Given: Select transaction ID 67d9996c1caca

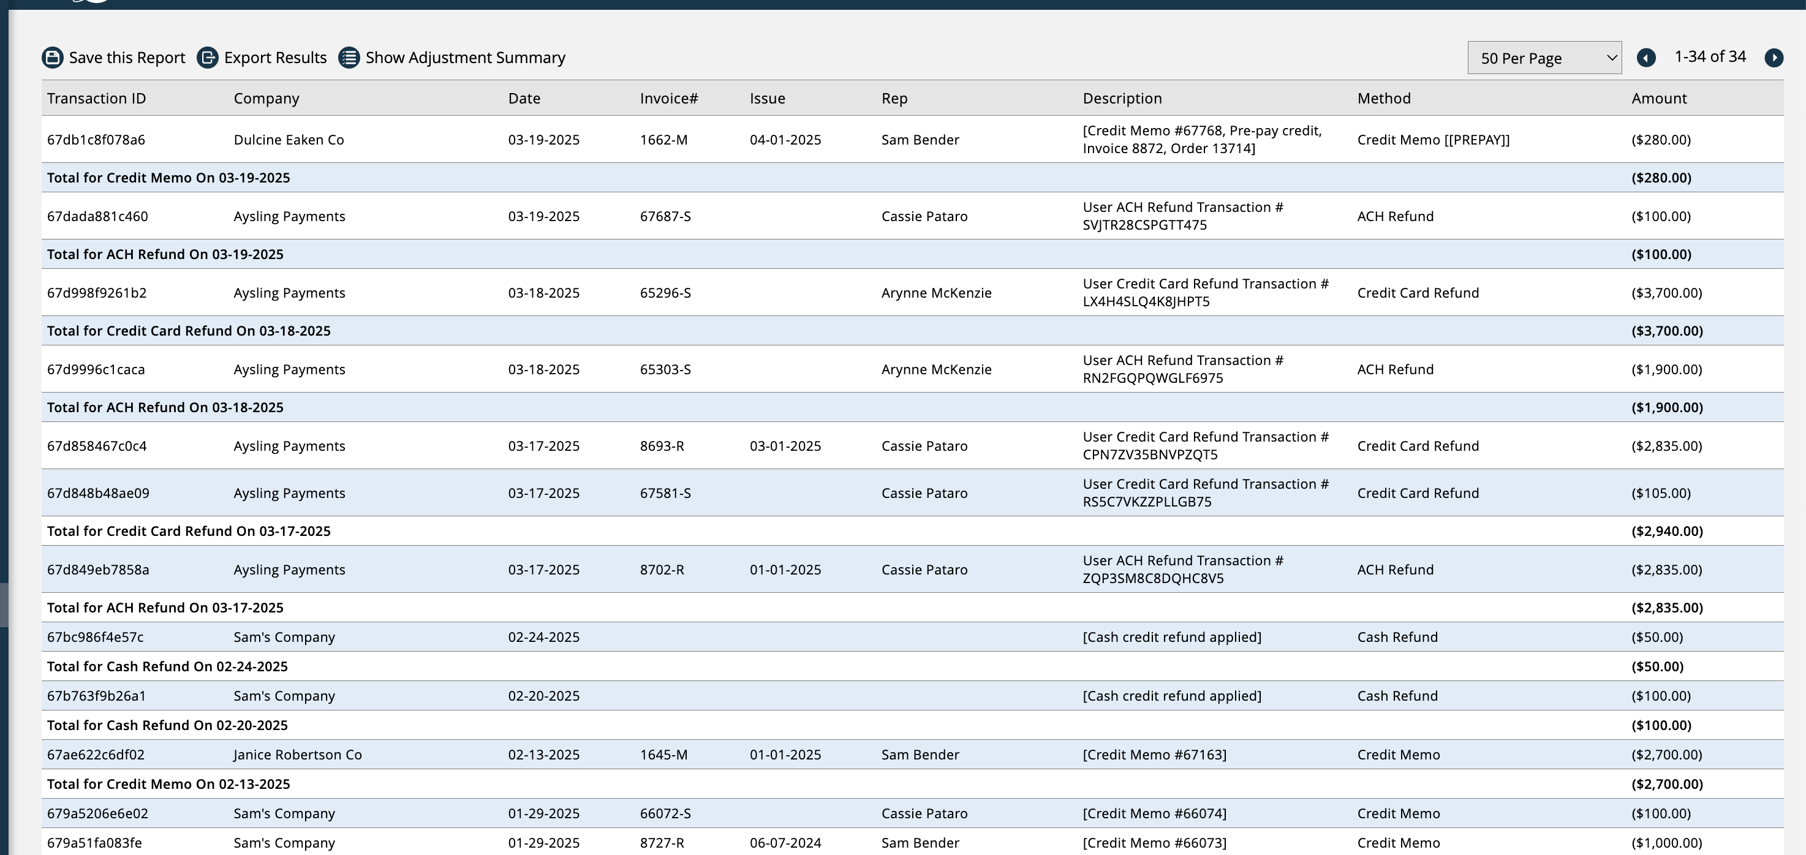Looking at the screenshot, I should click(96, 369).
